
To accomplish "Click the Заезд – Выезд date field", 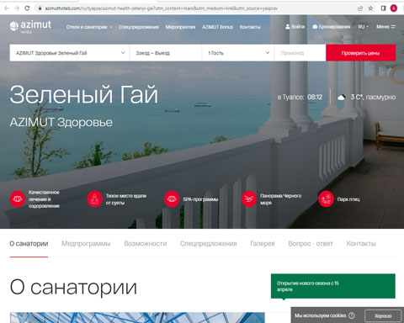I will [166, 53].
